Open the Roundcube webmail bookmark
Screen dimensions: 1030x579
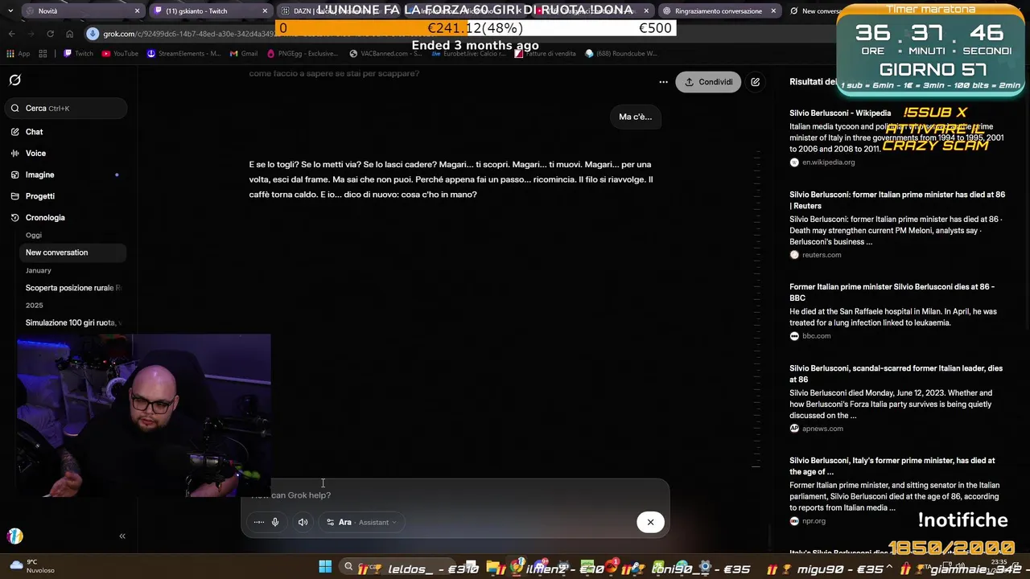620,54
